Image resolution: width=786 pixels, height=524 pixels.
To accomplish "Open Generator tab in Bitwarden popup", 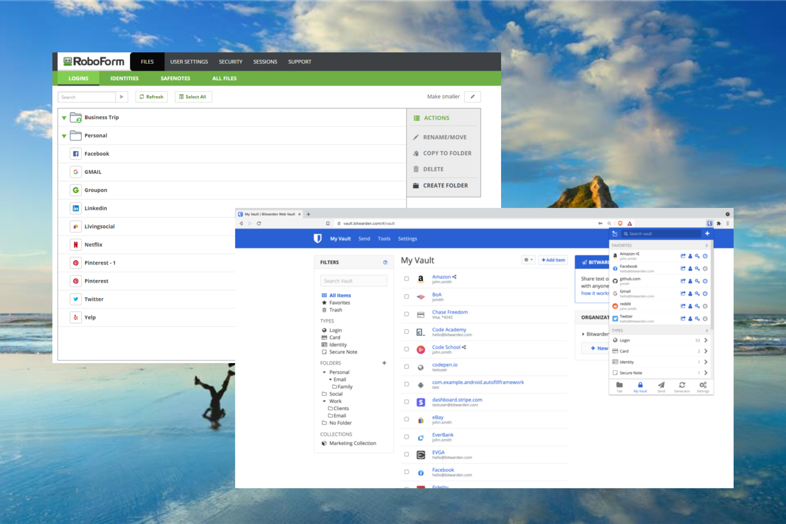I will point(682,387).
